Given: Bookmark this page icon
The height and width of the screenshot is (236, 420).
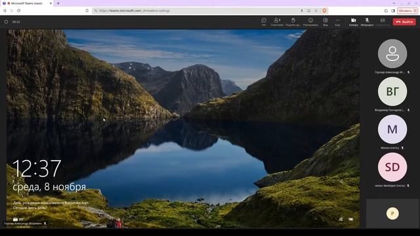Looking at the screenshot, I should [87, 10].
